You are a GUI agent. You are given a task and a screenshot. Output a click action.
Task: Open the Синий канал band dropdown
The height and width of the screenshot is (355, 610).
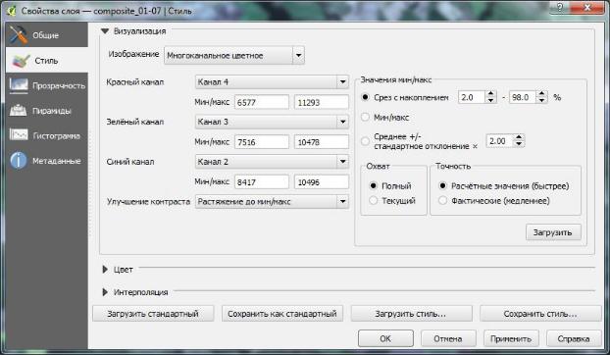tap(272, 162)
